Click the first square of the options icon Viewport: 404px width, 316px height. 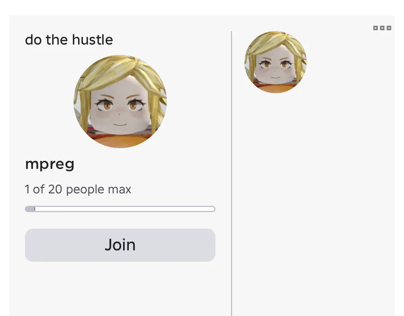coord(375,28)
